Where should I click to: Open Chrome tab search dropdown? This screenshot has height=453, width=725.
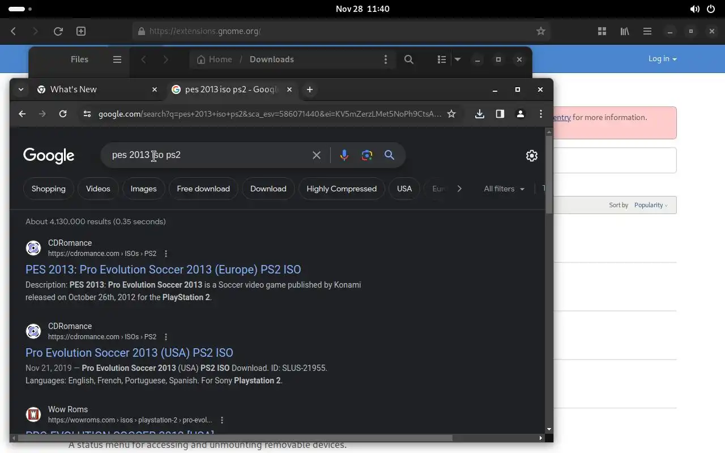click(20, 89)
